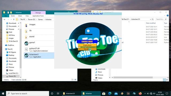Click navigation pane scrollbar down arrow
171x96 pixels.
[21, 77]
